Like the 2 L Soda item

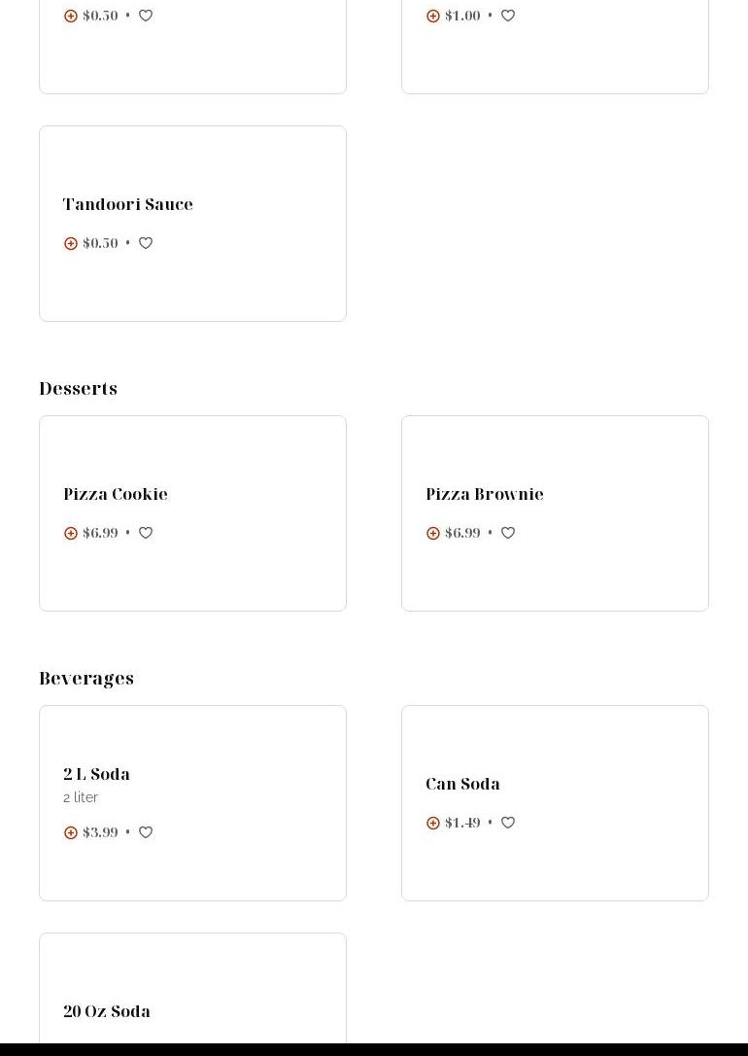point(146,832)
